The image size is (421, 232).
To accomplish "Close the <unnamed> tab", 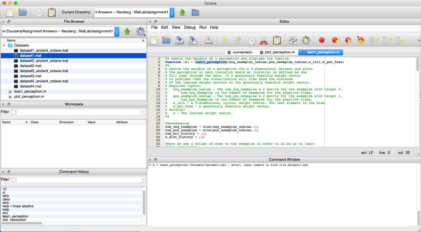I will click(229, 52).
